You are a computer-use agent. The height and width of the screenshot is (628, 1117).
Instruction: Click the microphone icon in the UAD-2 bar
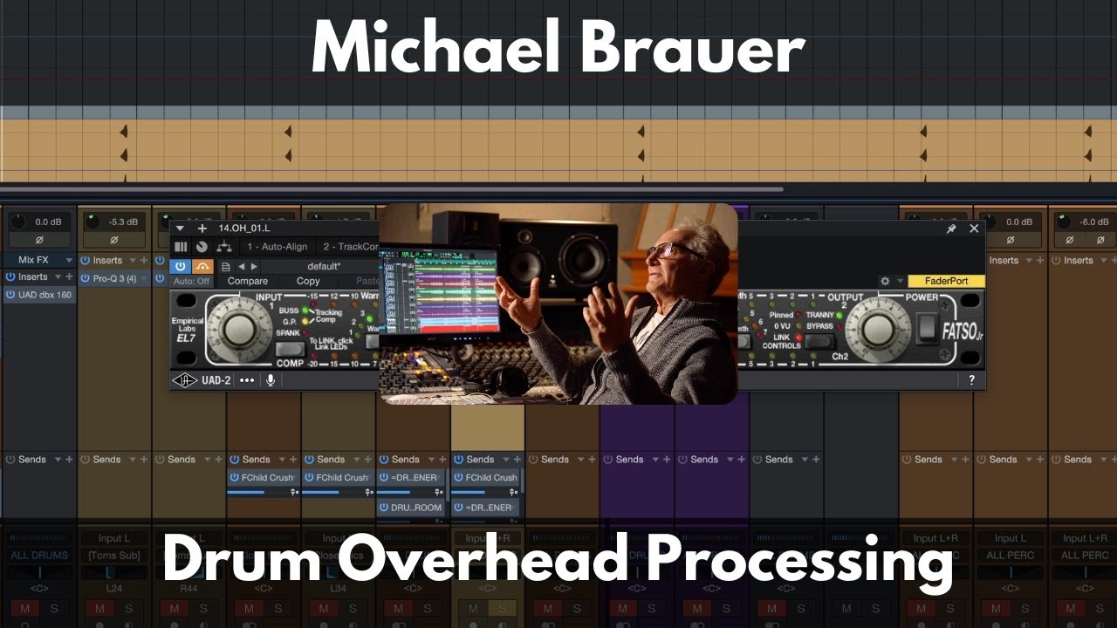pyautogui.click(x=271, y=380)
